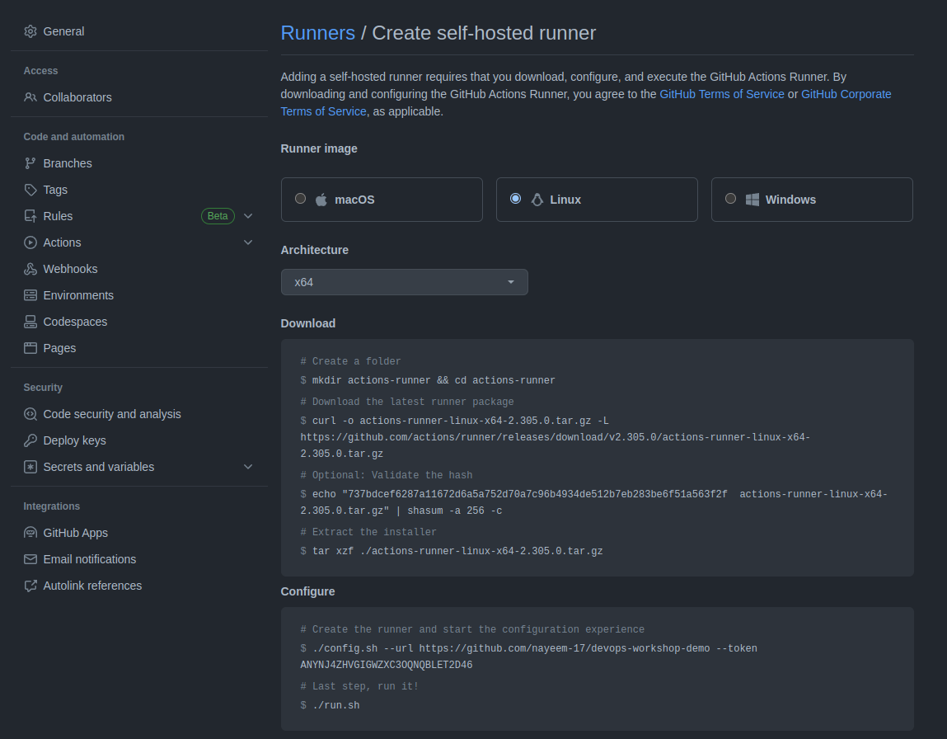This screenshot has width=947, height=739.
Task: Click the Deploy keys key icon
Action: tap(30, 440)
